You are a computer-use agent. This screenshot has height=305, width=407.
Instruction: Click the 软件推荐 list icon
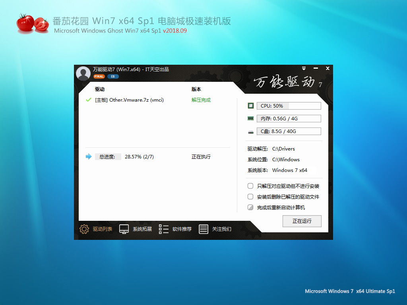click(x=163, y=229)
